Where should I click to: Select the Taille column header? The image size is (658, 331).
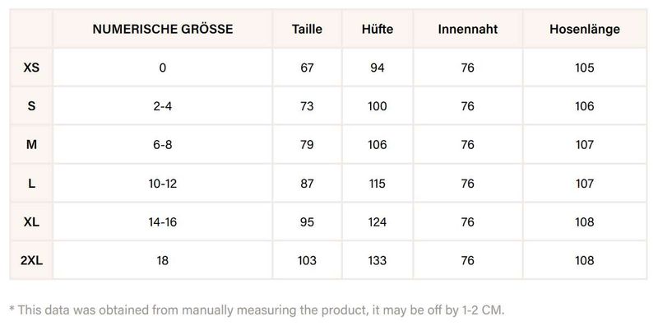(307, 30)
